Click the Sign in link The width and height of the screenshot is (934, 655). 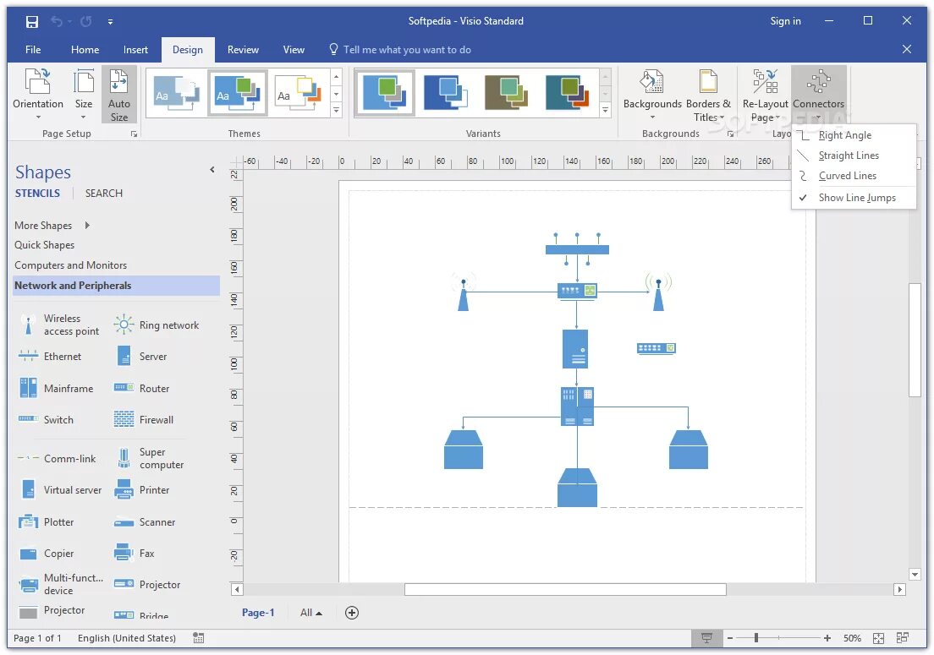[785, 21]
